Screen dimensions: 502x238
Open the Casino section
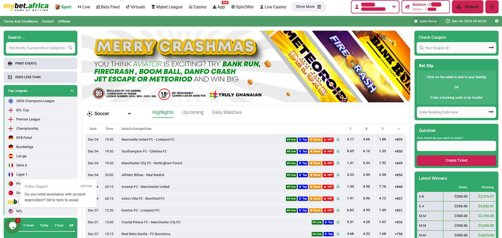pos(197,7)
